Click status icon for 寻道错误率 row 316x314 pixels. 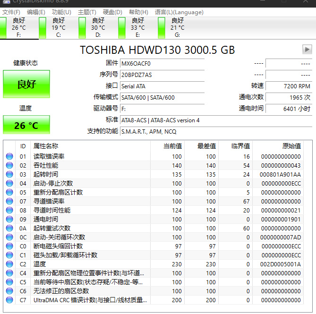(9, 201)
